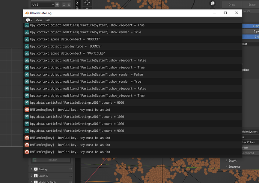Select the space_data.context = 'OBJECT' log row
This screenshot has width=259, height=183.
[x=133, y=39]
